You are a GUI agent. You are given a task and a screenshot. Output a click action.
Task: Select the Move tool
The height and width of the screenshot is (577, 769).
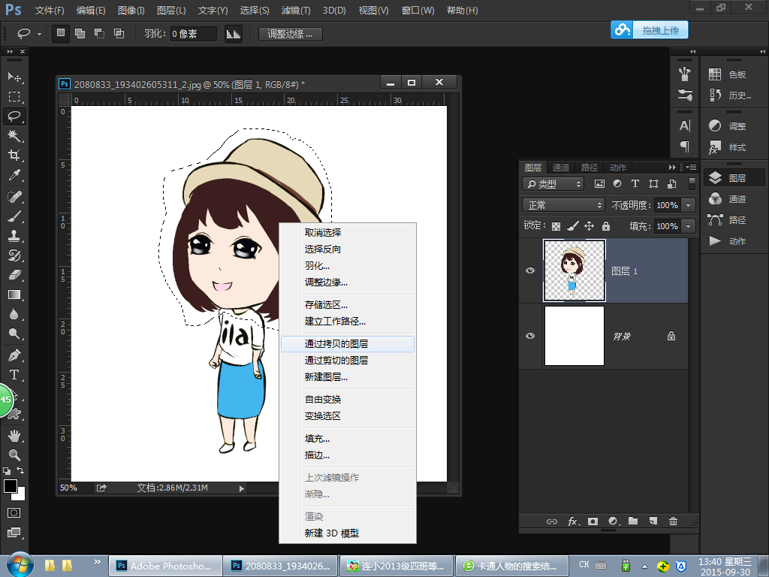tap(14, 77)
